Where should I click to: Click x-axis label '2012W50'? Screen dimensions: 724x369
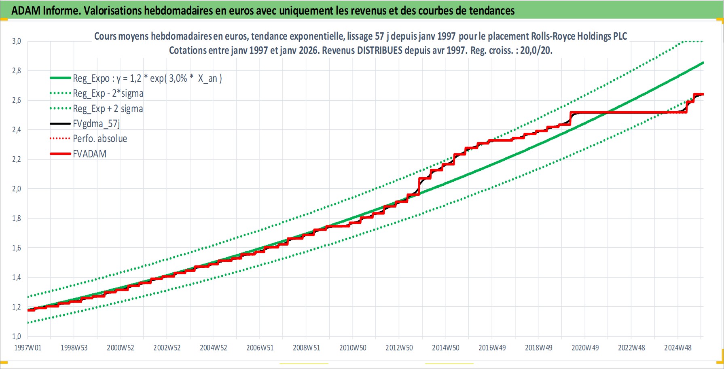coord(399,348)
